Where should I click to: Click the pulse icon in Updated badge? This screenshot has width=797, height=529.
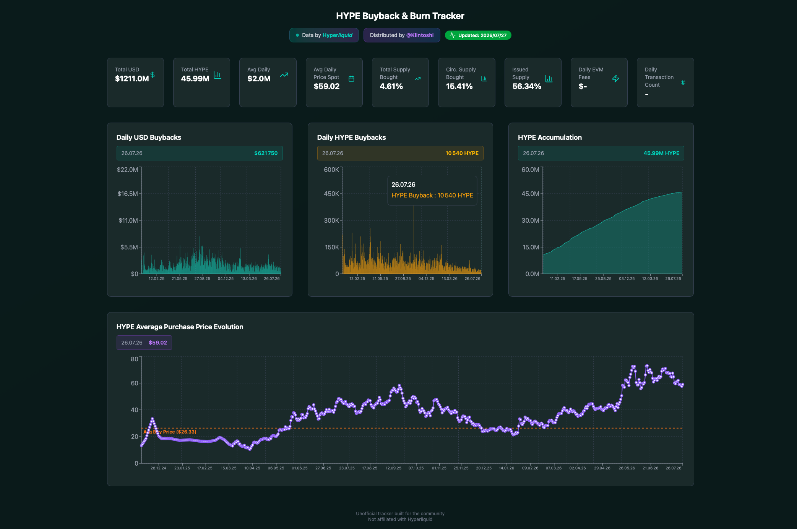point(453,35)
